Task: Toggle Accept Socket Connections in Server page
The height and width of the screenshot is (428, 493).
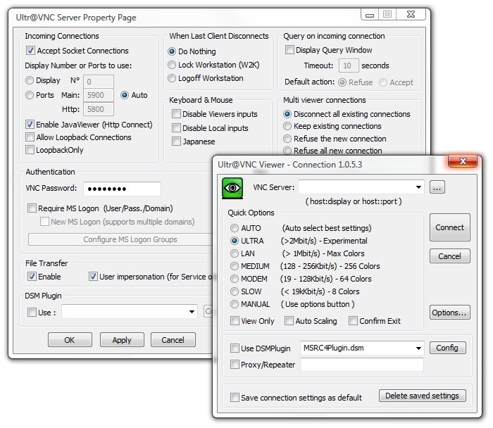Action: [x=30, y=51]
